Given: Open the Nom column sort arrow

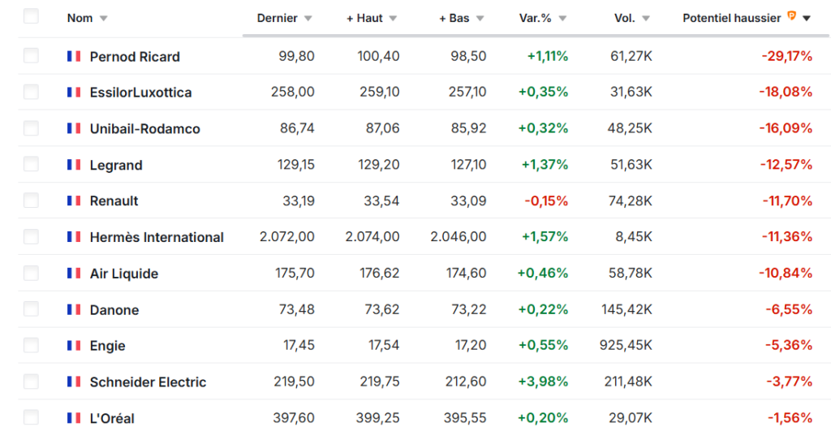Looking at the screenshot, I should click(103, 19).
